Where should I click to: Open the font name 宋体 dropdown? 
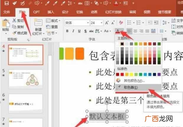pyautogui.click(x=88, y=23)
